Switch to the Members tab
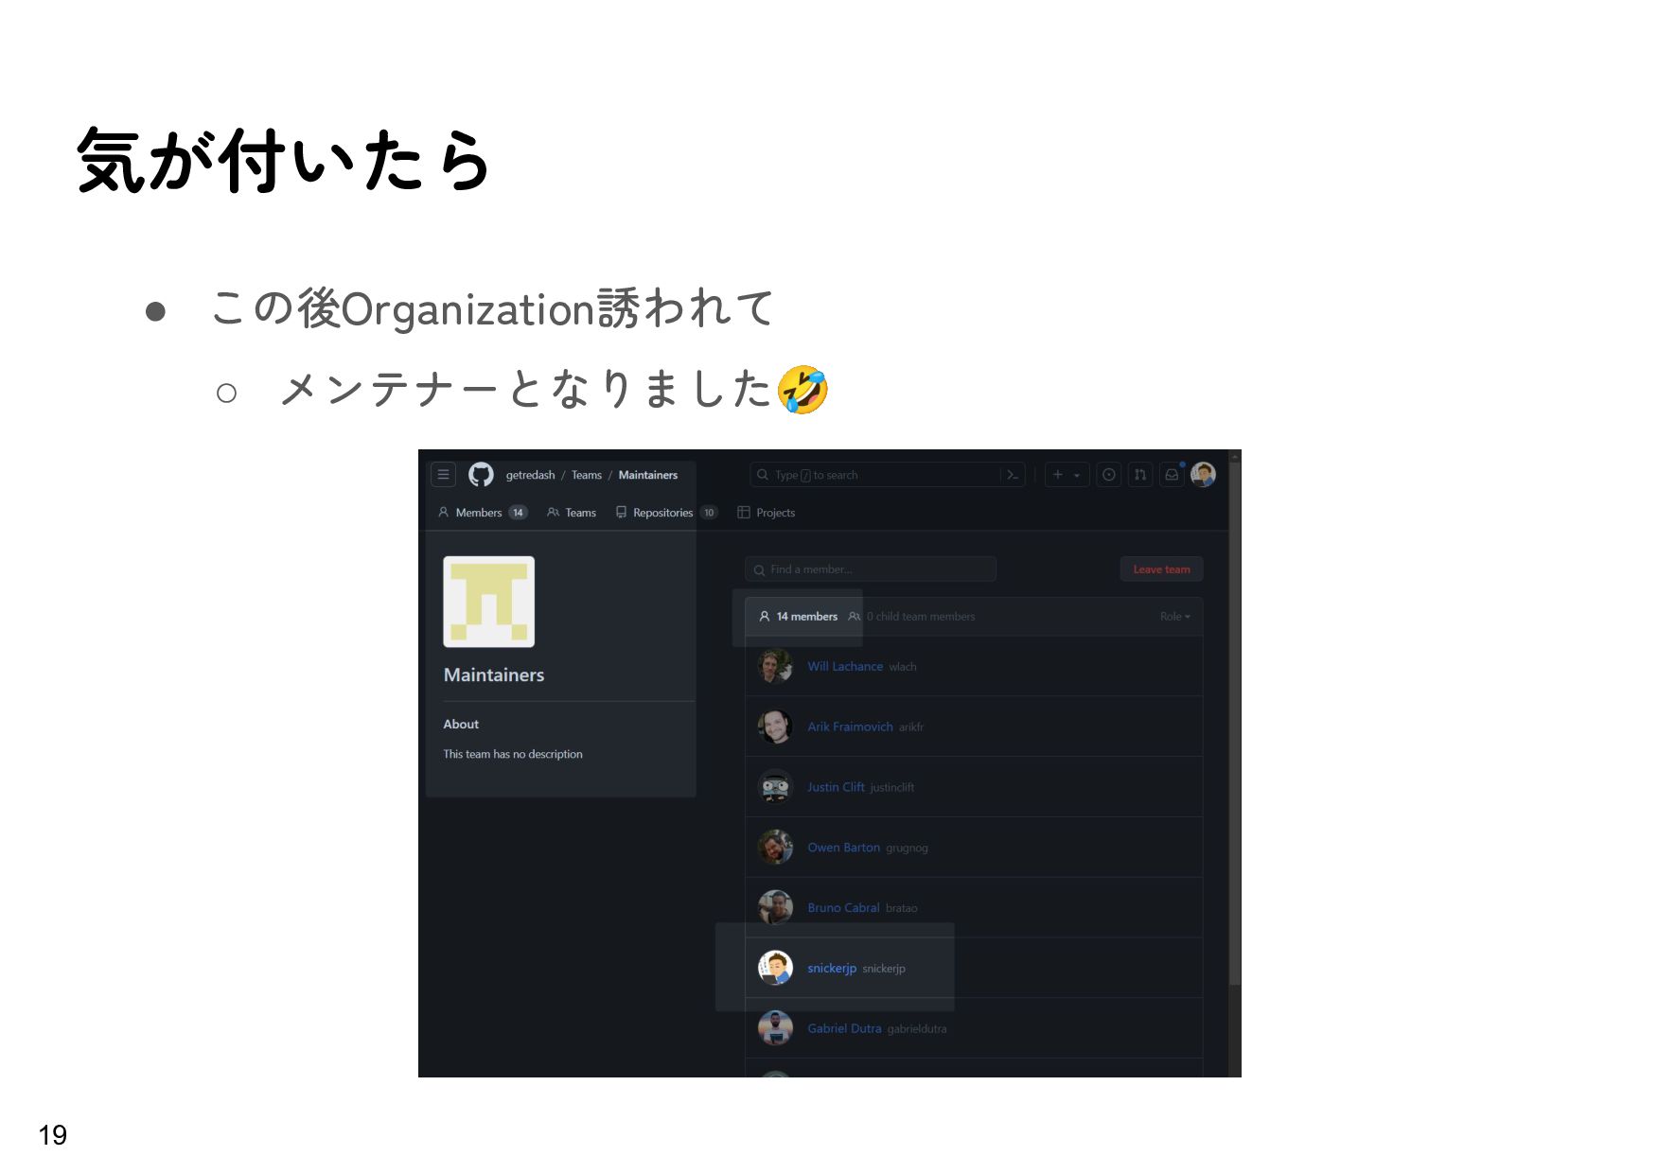 [482, 513]
